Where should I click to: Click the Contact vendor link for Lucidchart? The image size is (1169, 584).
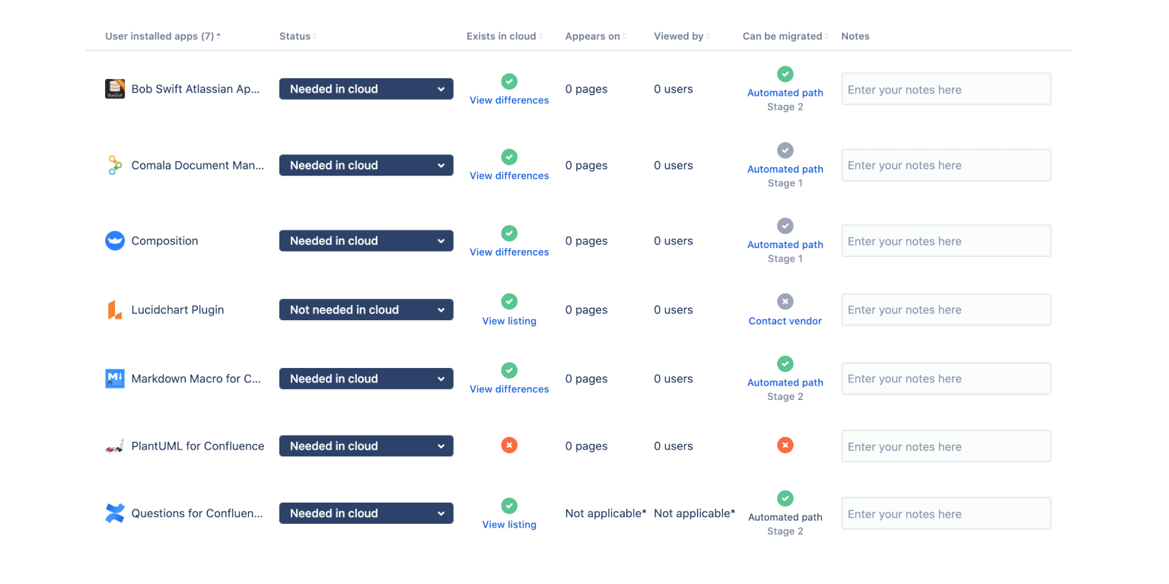pyautogui.click(x=785, y=321)
